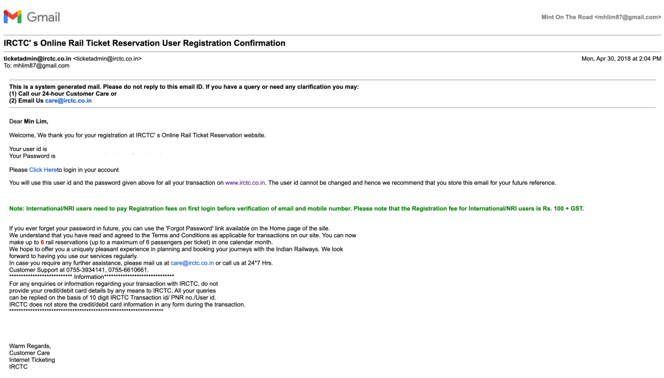
Task: Click the 'Your user id is' line
Action: 28,149
